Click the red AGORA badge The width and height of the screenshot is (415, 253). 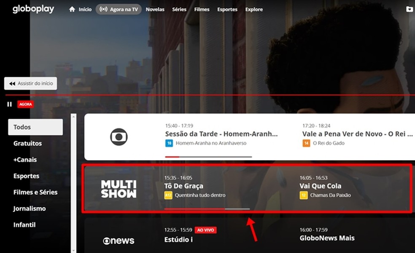point(25,104)
